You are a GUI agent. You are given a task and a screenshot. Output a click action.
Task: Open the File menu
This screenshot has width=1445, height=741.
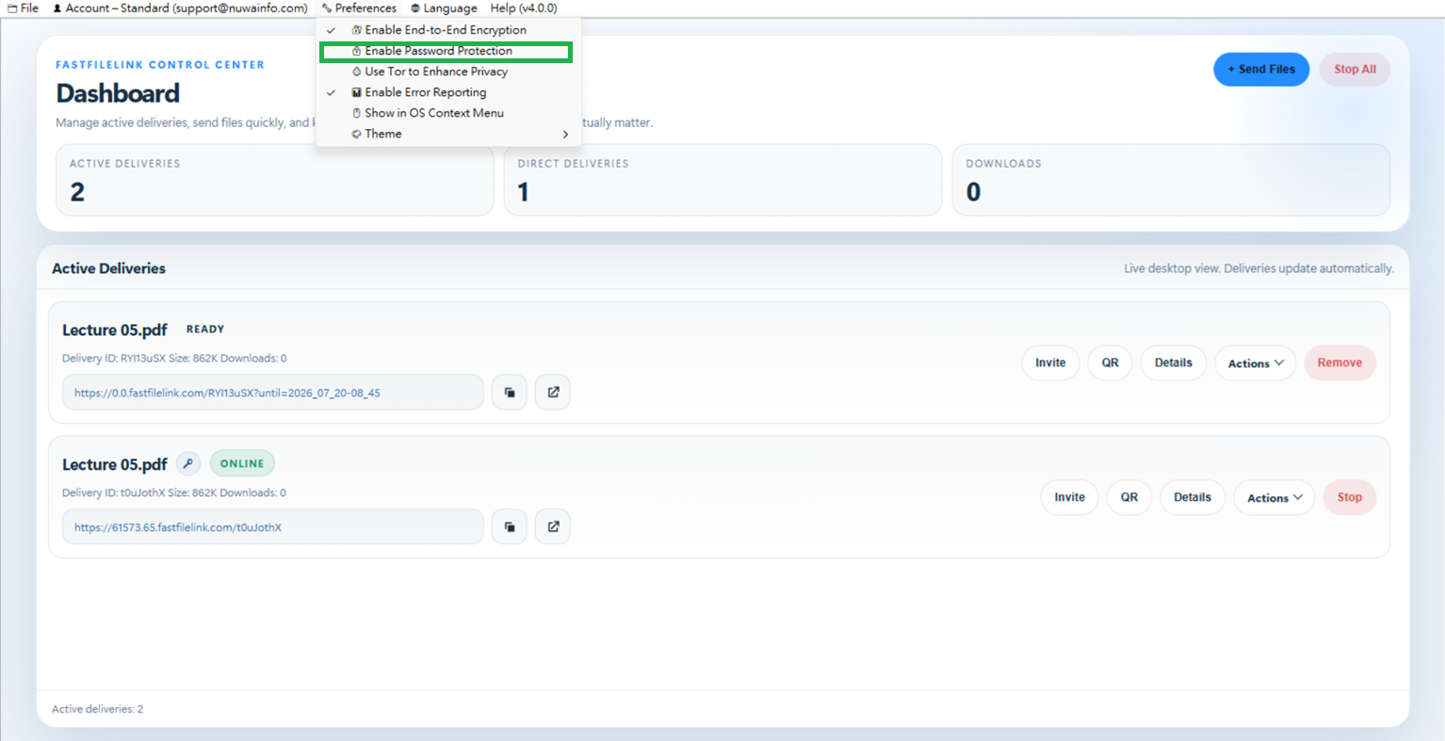tap(24, 8)
